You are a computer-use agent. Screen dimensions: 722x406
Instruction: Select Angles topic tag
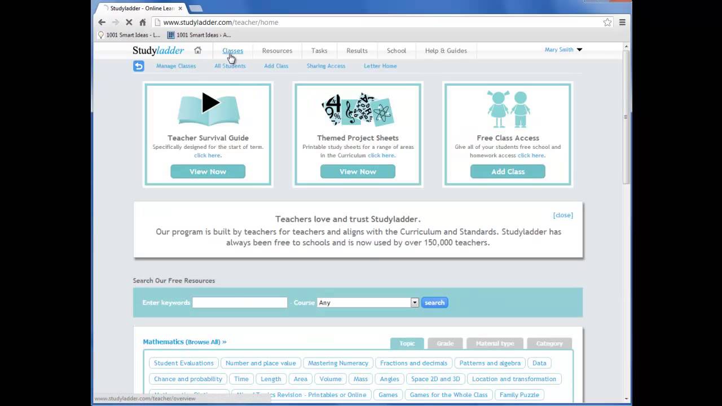[x=389, y=379]
